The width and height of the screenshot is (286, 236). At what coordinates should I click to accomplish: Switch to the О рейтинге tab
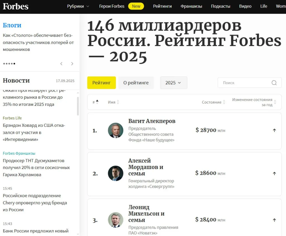coord(136,83)
